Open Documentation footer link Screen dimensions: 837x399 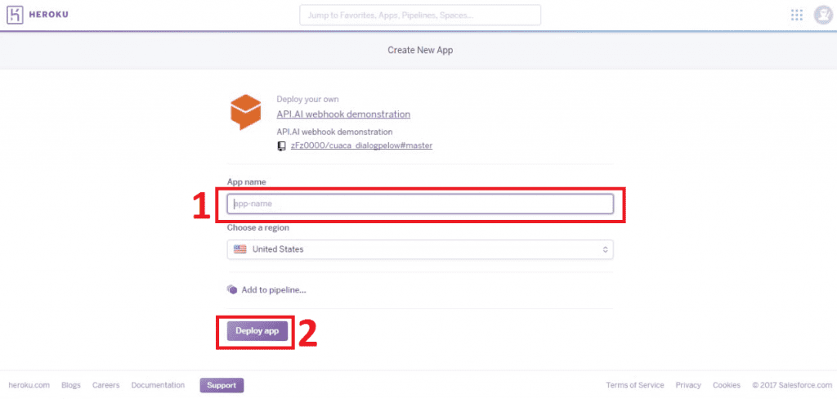158,385
